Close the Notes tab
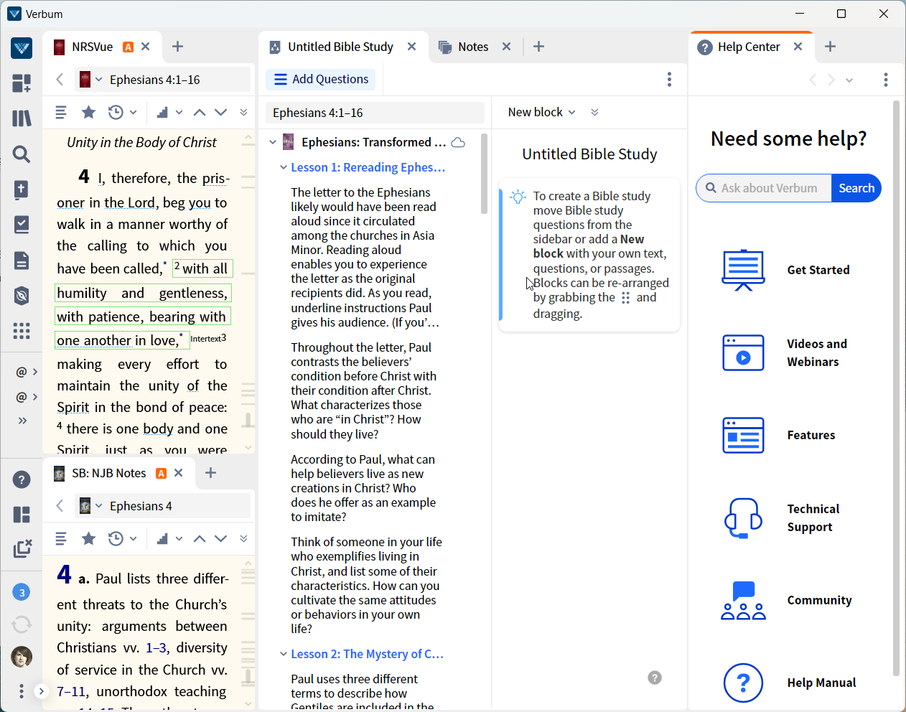 pos(507,47)
